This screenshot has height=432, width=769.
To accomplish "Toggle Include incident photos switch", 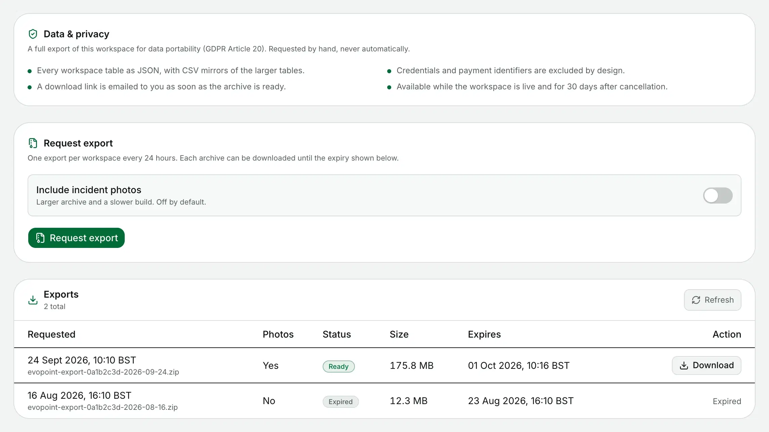I will [718, 196].
